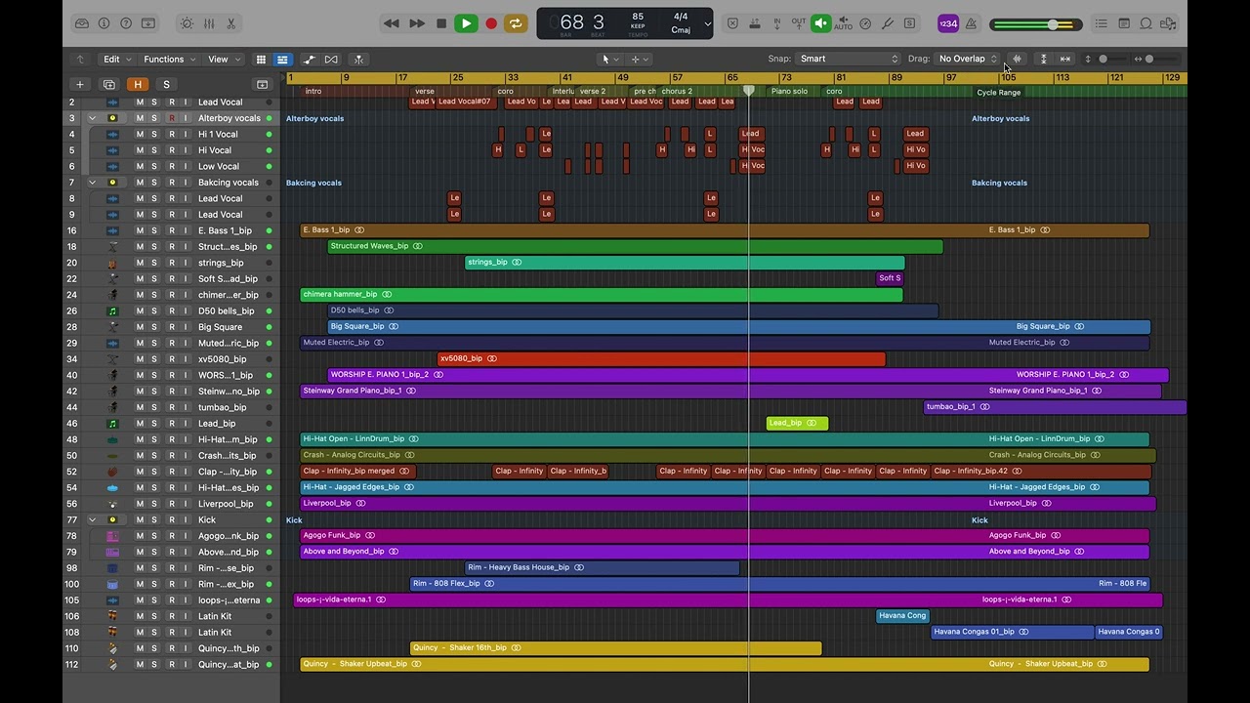Image resolution: width=1250 pixels, height=703 pixels.
Task: Open Smart Controls dial icon
Action: point(187,23)
